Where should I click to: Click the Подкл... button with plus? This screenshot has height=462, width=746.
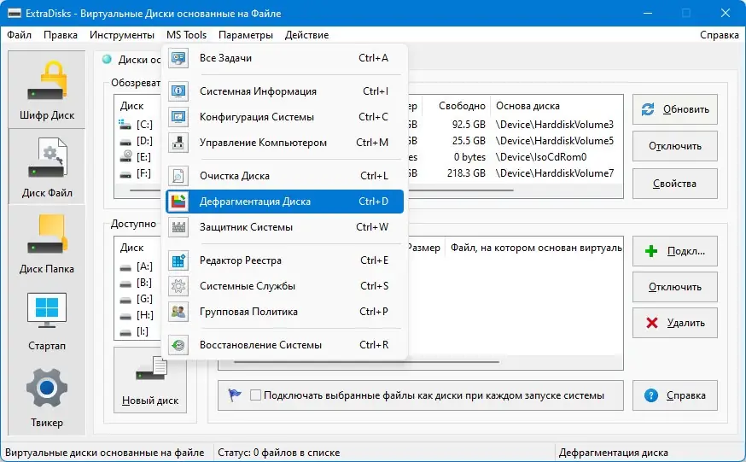click(x=674, y=251)
